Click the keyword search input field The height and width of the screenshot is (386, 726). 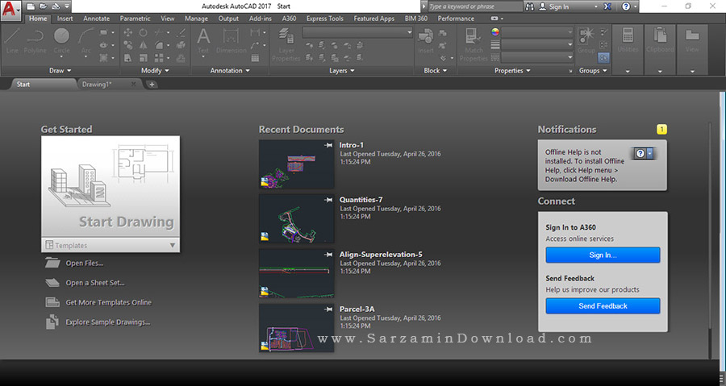coord(474,6)
